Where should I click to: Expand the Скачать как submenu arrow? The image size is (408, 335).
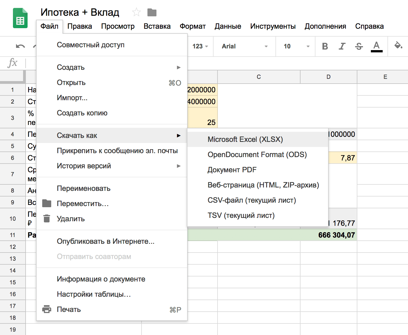[x=179, y=135]
